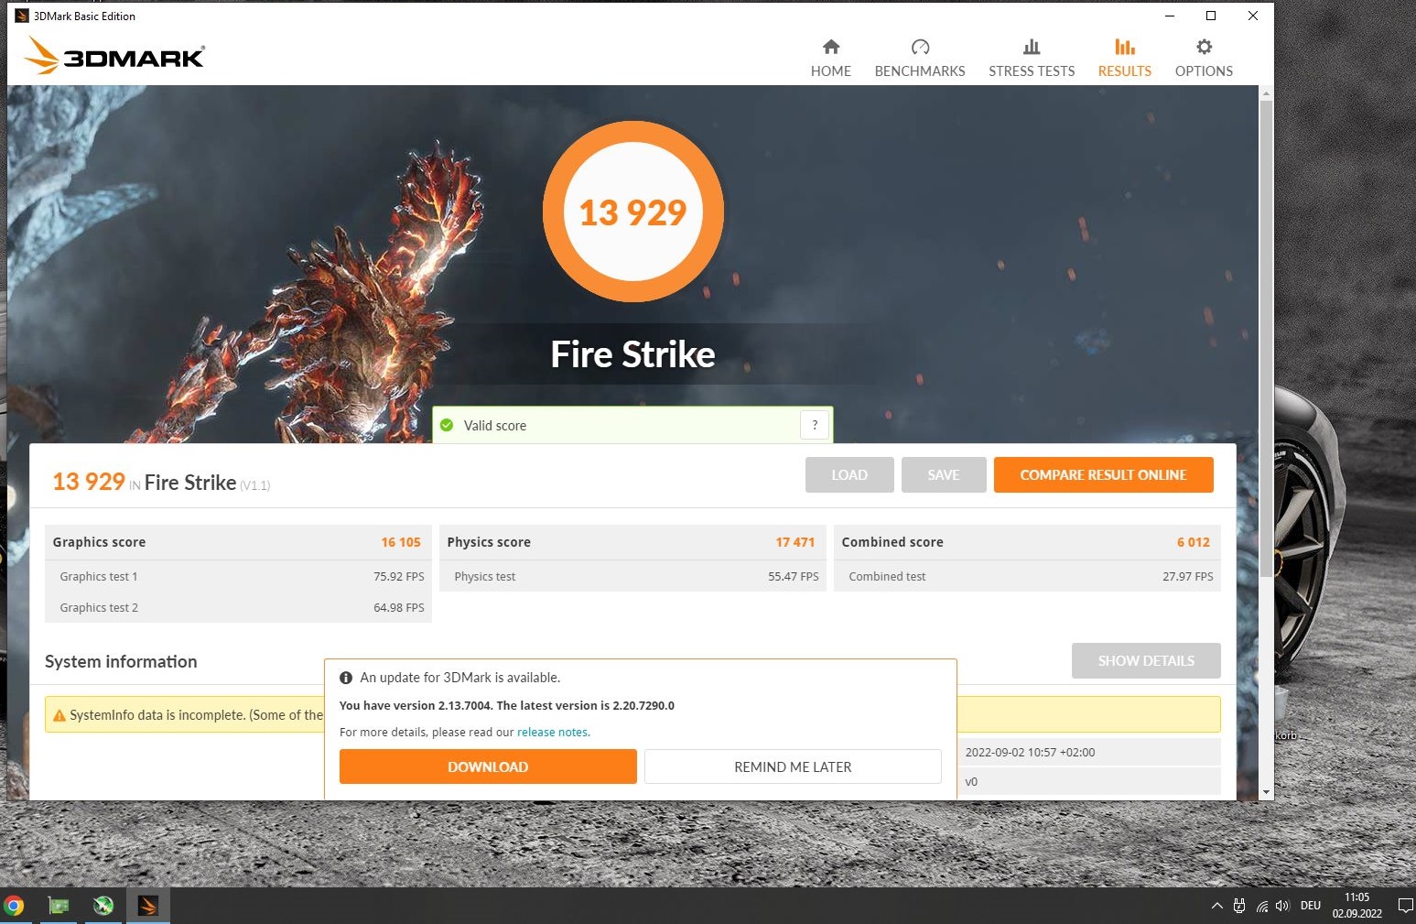Image resolution: width=1416 pixels, height=924 pixels.
Task: Show hidden tray icons chevron
Action: coord(1216,906)
